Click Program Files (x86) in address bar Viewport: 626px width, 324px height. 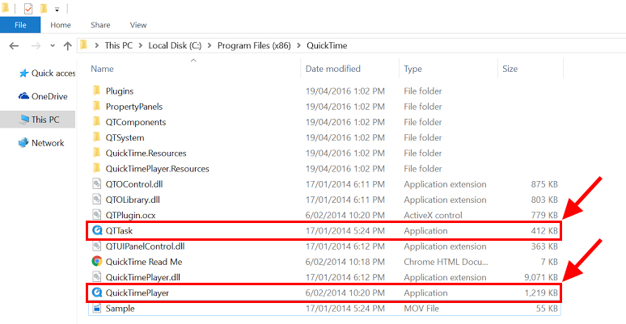(x=251, y=45)
